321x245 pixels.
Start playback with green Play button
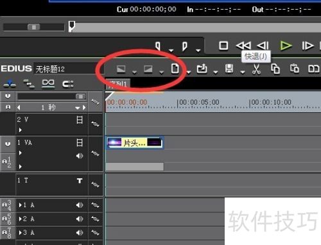(286, 46)
